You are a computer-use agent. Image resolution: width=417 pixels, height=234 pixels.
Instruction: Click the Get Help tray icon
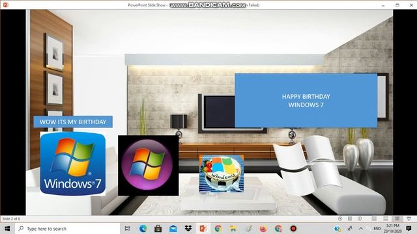pyautogui.click(x=338, y=228)
